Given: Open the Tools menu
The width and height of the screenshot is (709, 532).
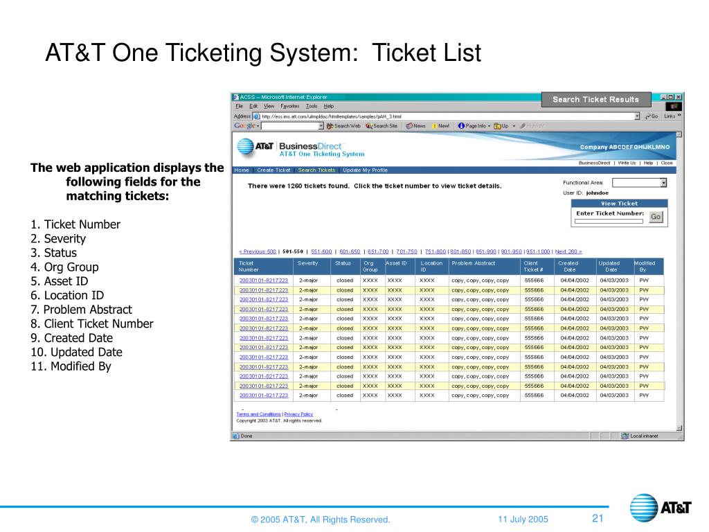Looking at the screenshot, I should pos(312,106).
